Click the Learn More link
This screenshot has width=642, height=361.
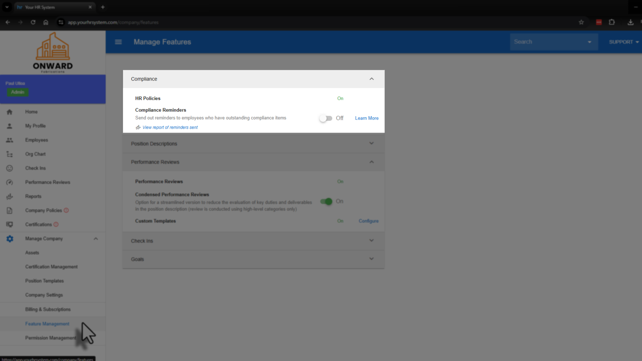[366, 118]
